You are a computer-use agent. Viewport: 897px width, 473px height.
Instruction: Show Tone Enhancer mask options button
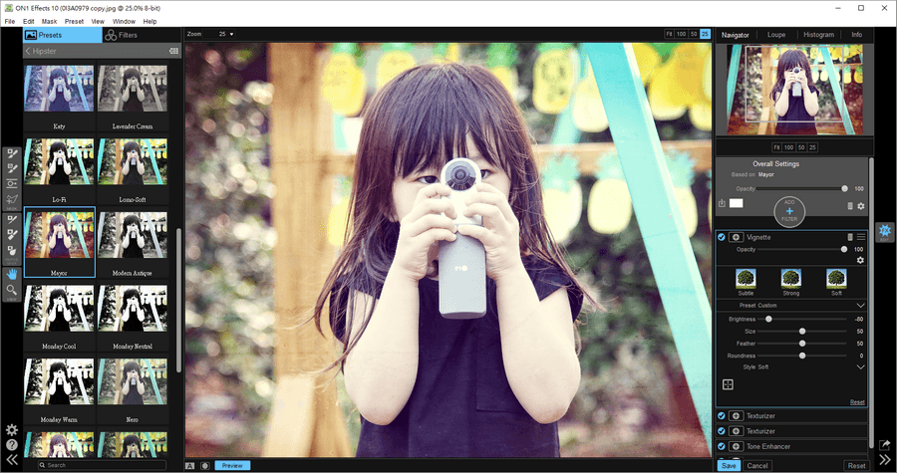coord(737,446)
